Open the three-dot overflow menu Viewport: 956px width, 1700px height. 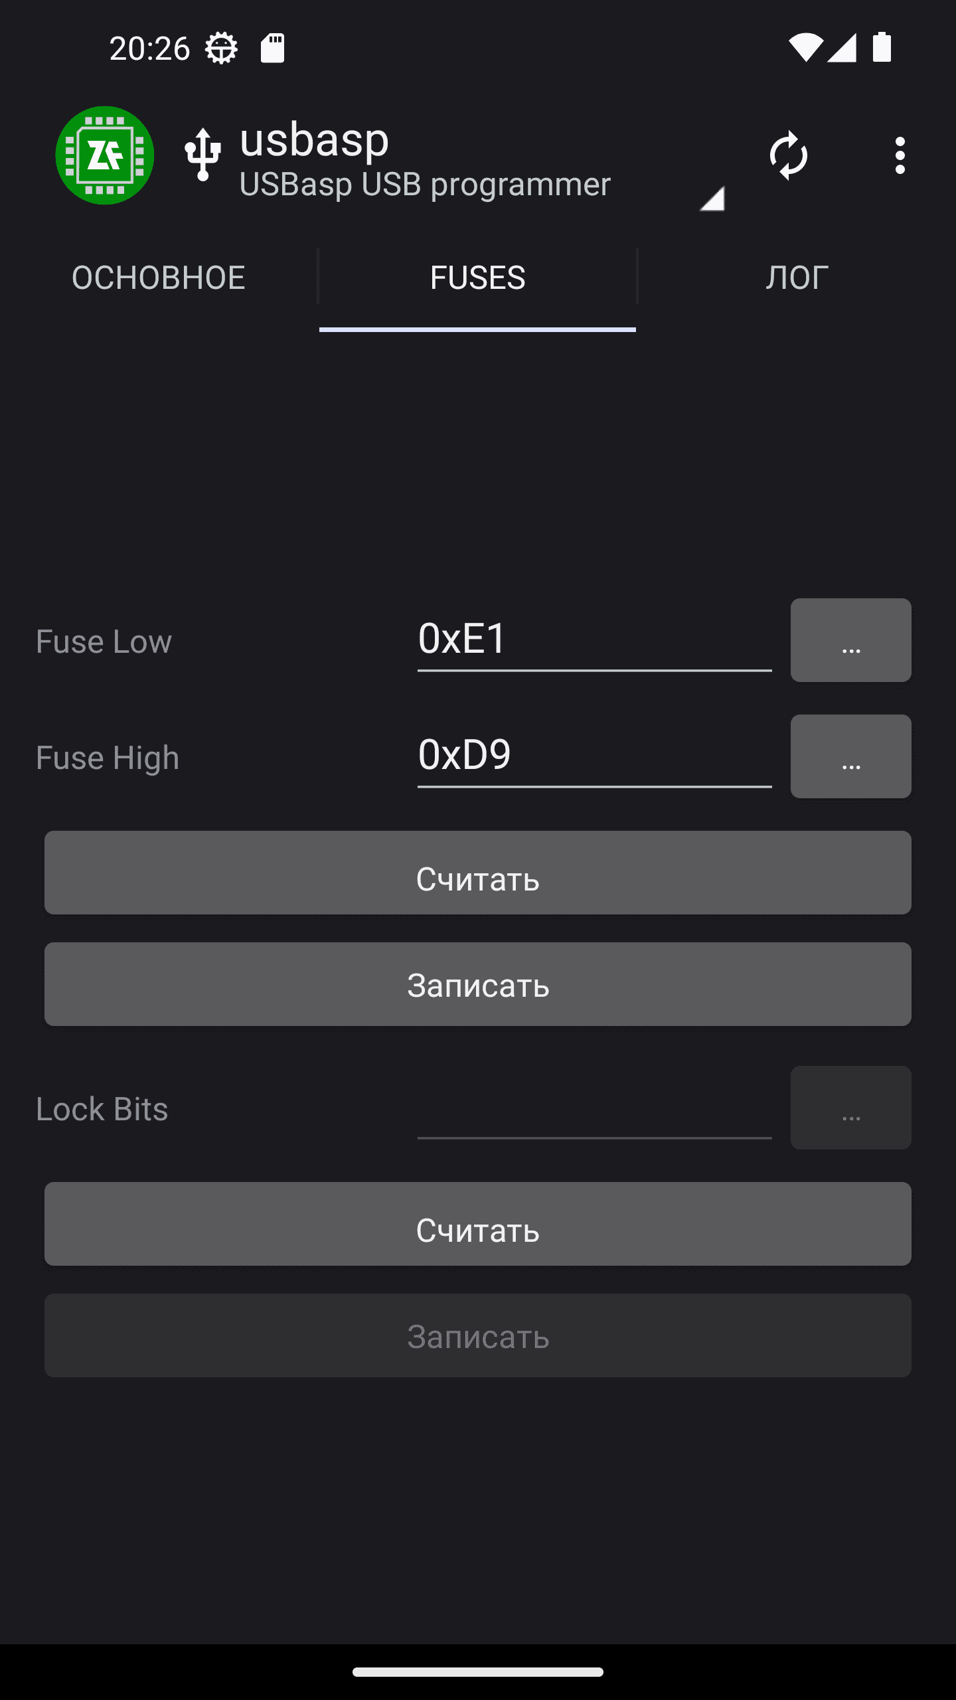point(900,155)
